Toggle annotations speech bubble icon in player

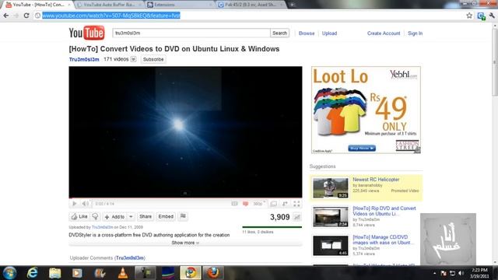(x=245, y=204)
